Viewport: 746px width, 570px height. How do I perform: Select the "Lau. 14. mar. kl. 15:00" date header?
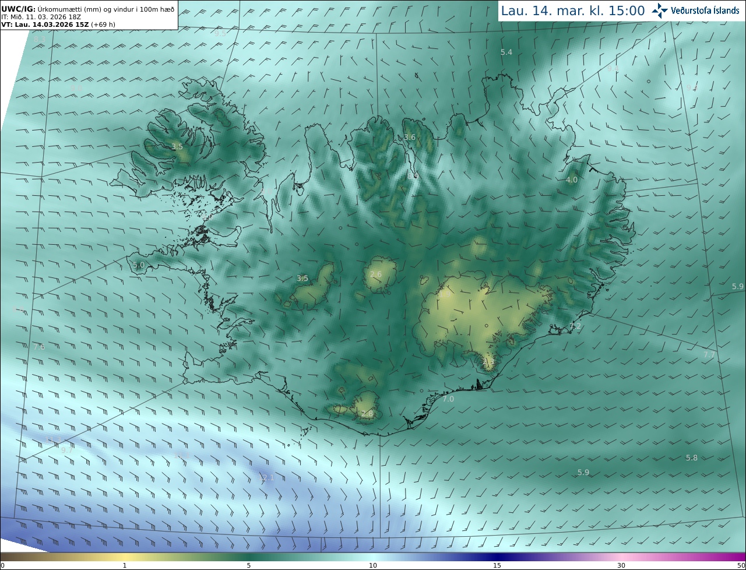573,10
